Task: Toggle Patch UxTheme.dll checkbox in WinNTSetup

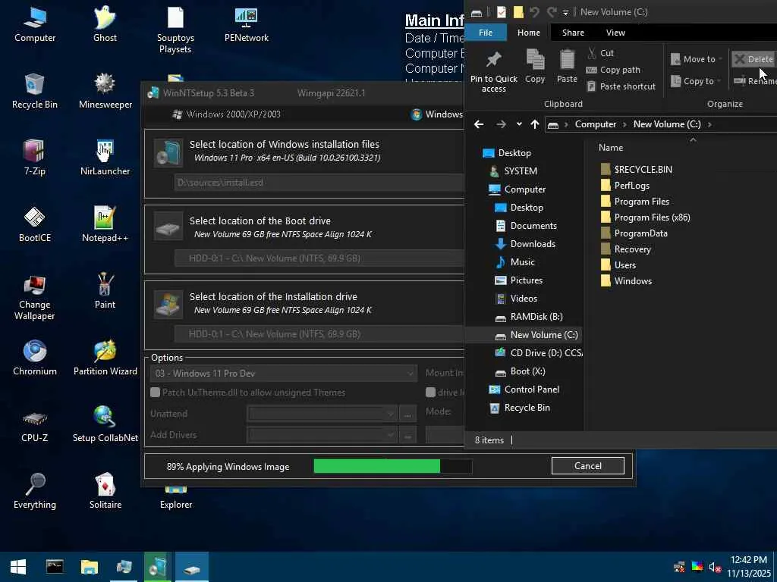Action: click(155, 393)
